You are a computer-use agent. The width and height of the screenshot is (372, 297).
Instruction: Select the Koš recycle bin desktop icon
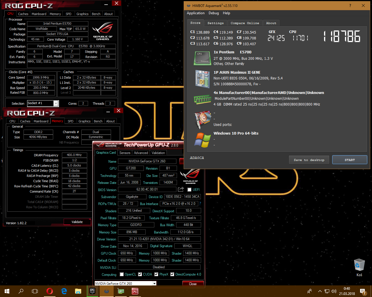pyautogui.click(x=360, y=267)
